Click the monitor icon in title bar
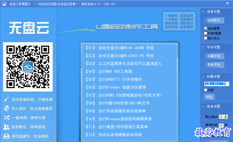Image resolution: width=233 pixels, height=142 pixels. point(4,4)
